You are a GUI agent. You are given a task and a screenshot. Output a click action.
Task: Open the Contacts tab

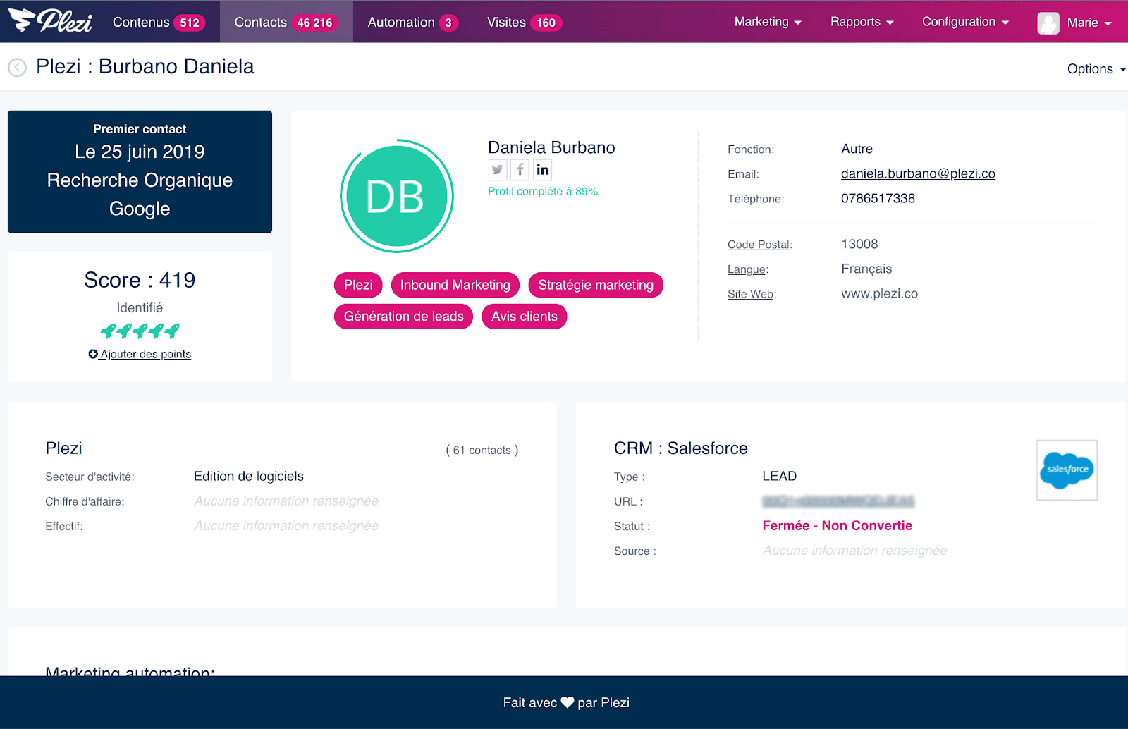pyautogui.click(x=286, y=22)
